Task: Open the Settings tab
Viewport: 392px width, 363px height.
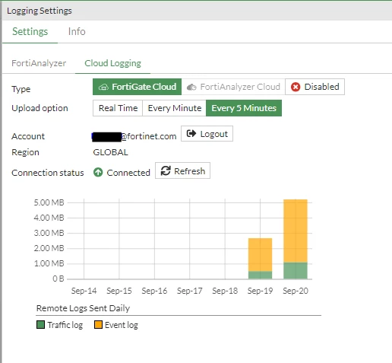Action: [30, 32]
